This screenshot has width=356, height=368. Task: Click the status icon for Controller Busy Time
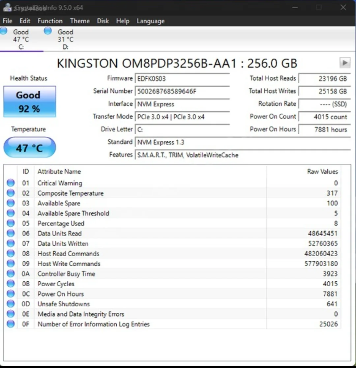tap(11, 274)
